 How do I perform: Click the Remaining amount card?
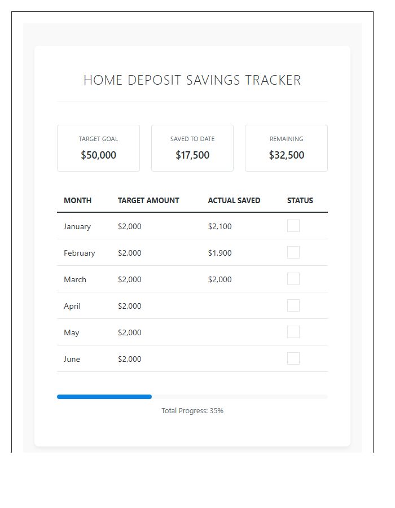click(286, 147)
